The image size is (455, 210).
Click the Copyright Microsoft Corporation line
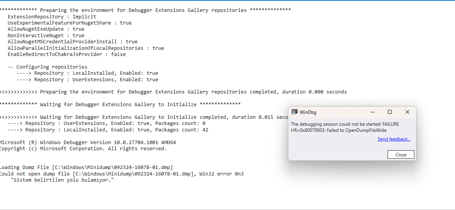83,149
